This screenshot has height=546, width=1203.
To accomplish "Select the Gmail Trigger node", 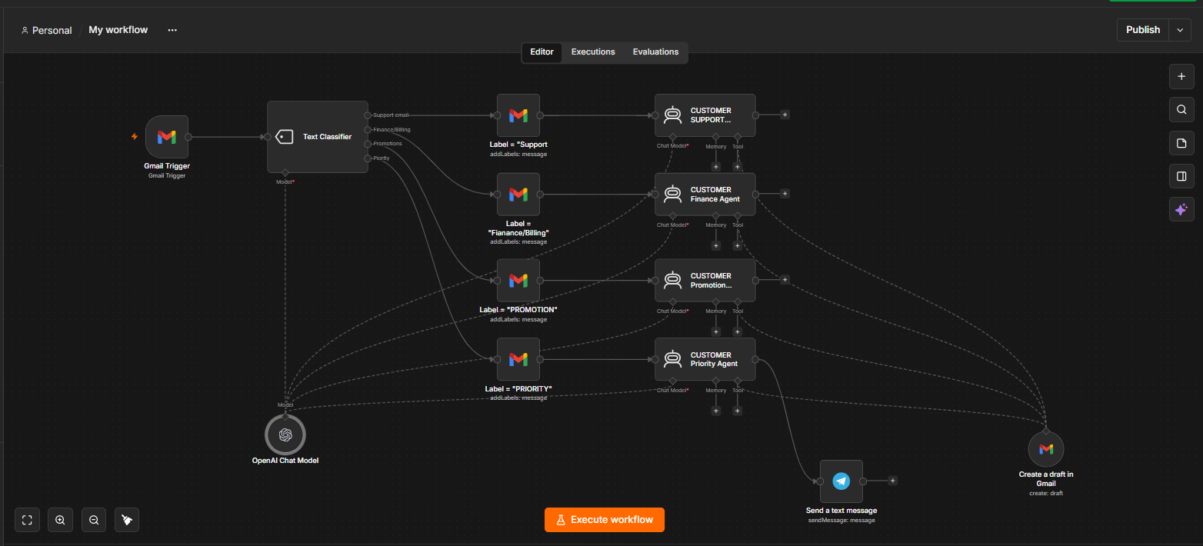I will (167, 137).
